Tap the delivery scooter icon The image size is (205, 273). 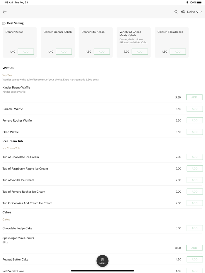[183, 12]
